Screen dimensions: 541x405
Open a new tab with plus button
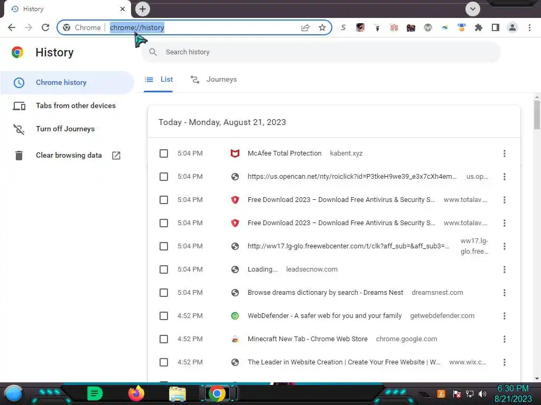point(143,9)
